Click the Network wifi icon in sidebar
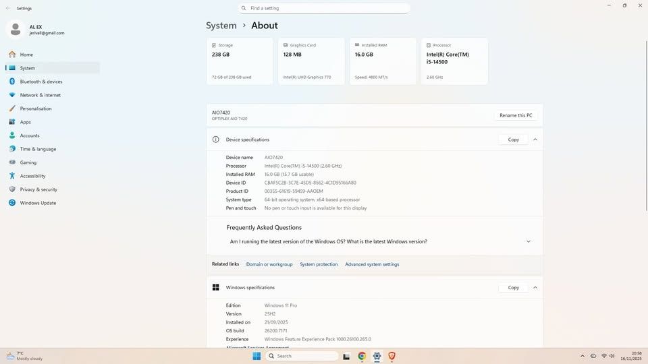Viewport: 648px width, 364px height. (x=12, y=95)
